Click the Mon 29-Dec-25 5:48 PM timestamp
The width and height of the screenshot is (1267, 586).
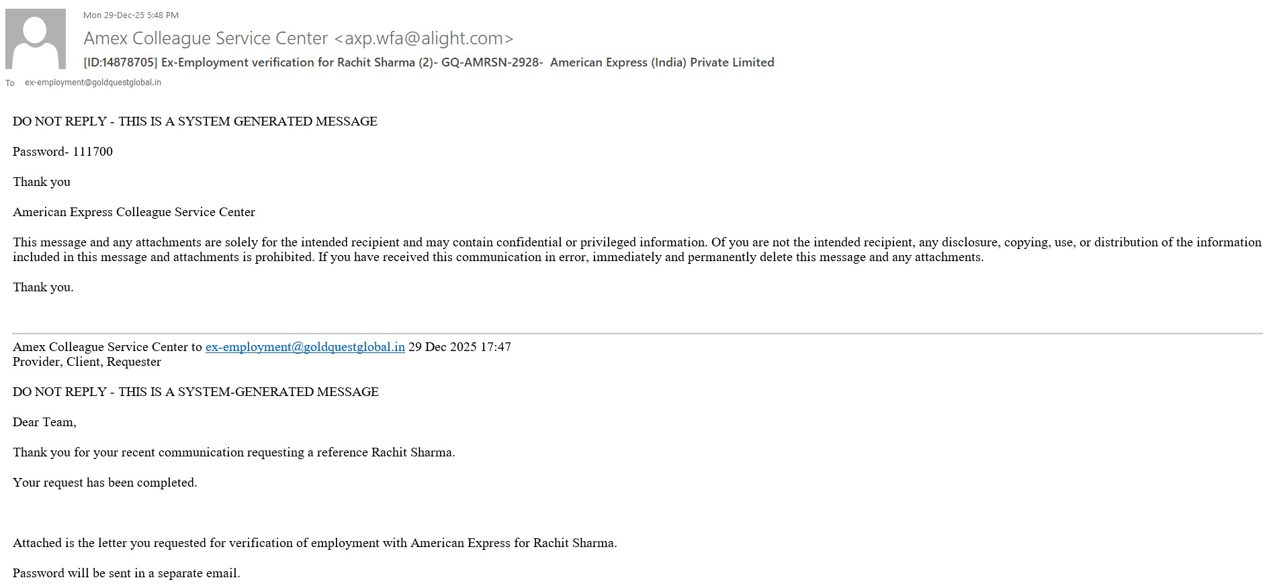[131, 15]
